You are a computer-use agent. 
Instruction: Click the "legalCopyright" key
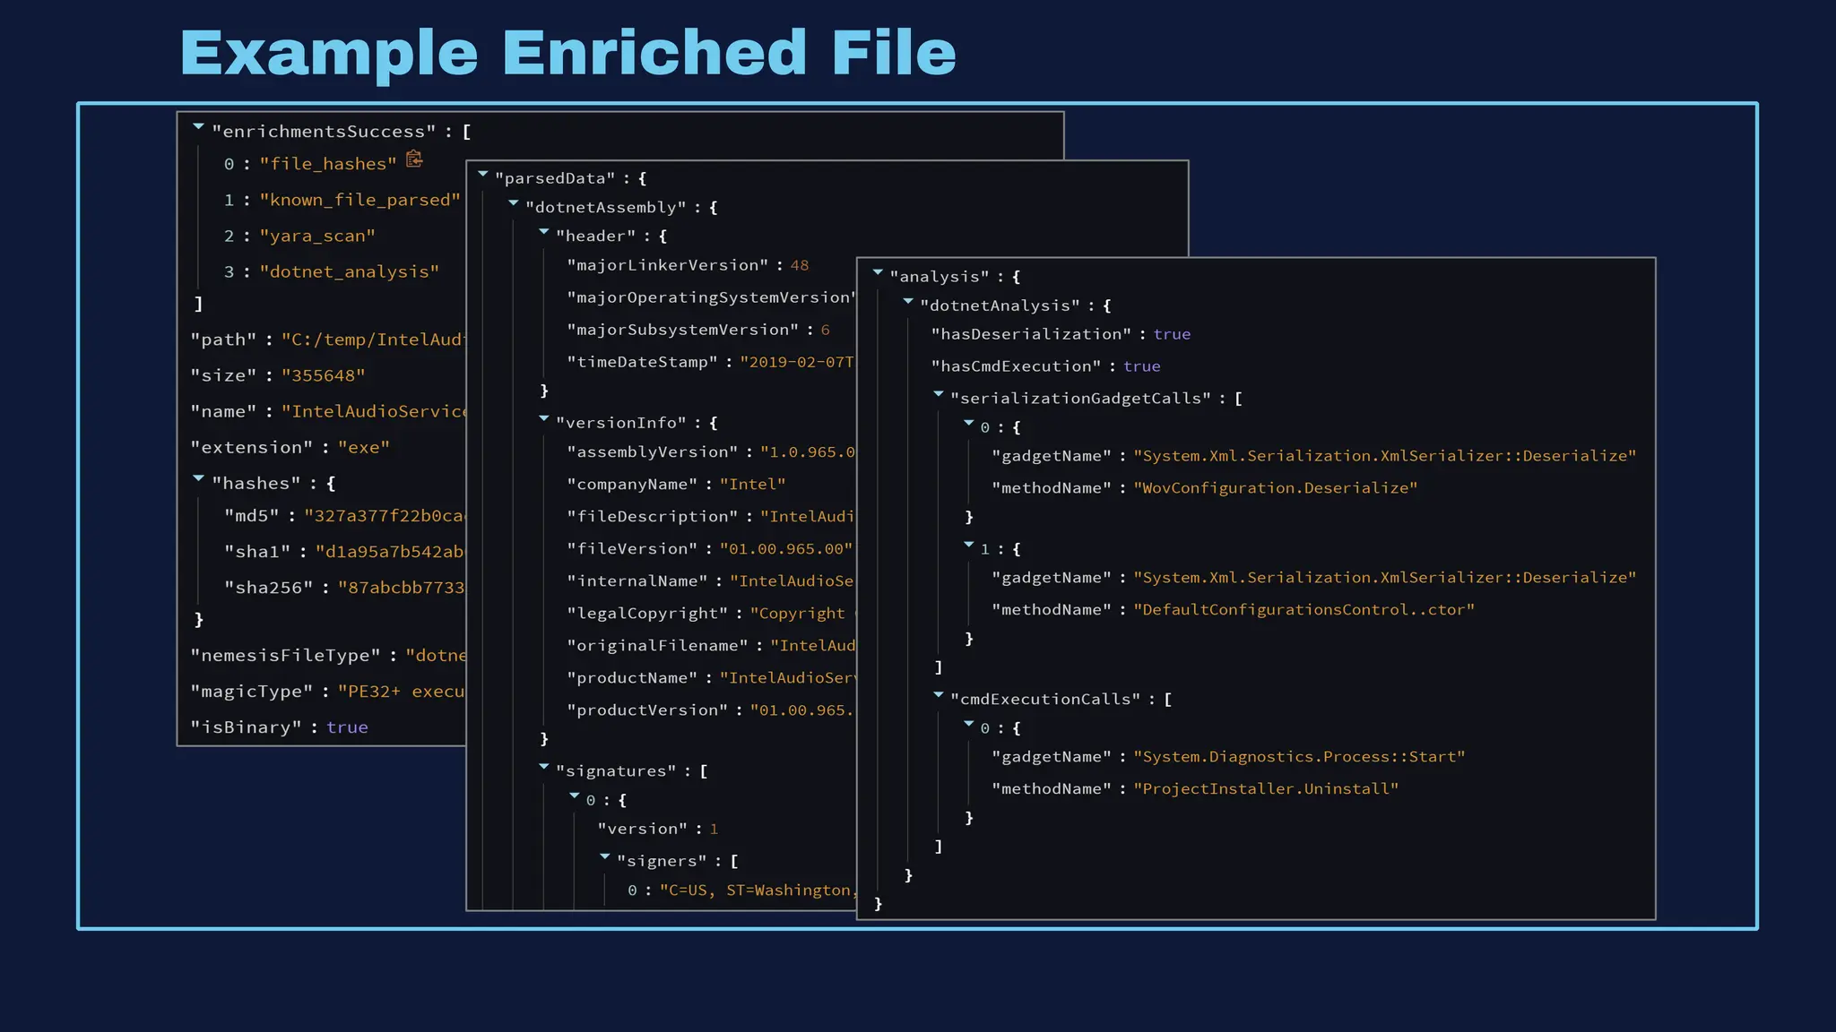(x=647, y=613)
